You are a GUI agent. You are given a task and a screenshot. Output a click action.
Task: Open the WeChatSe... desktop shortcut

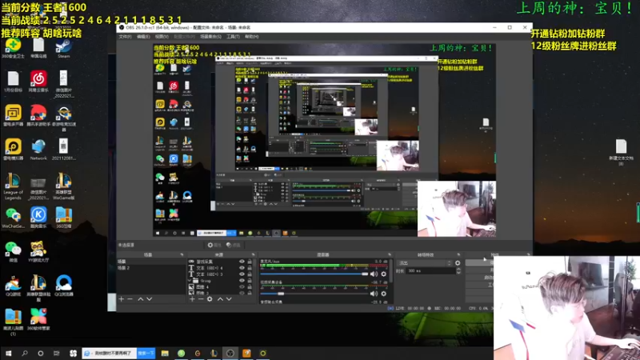point(13,217)
